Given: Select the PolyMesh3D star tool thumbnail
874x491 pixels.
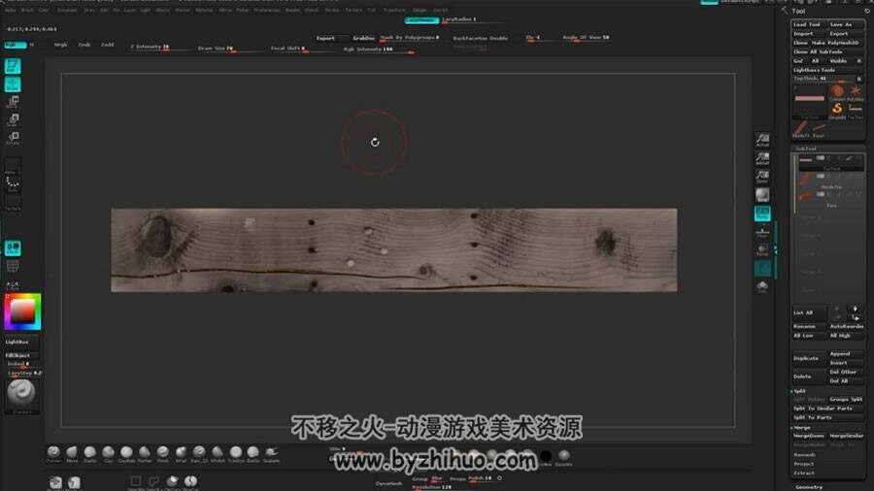Looking at the screenshot, I should [x=855, y=92].
